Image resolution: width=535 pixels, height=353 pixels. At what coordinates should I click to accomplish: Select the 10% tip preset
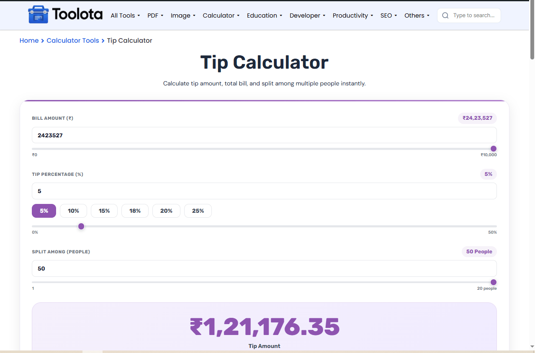pos(73,211)
